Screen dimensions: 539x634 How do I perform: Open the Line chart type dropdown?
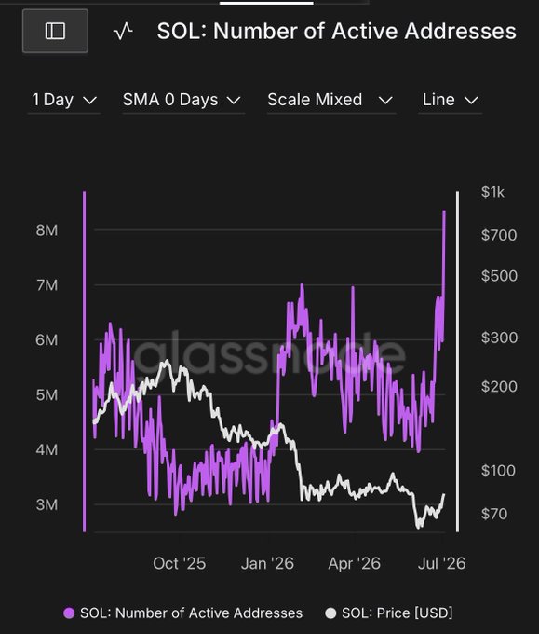click(451, 100)
